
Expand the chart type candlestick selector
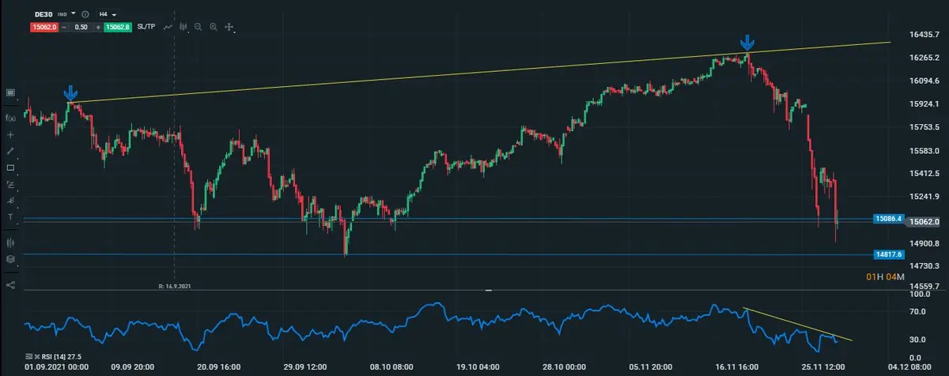click(x=184, y=27)
